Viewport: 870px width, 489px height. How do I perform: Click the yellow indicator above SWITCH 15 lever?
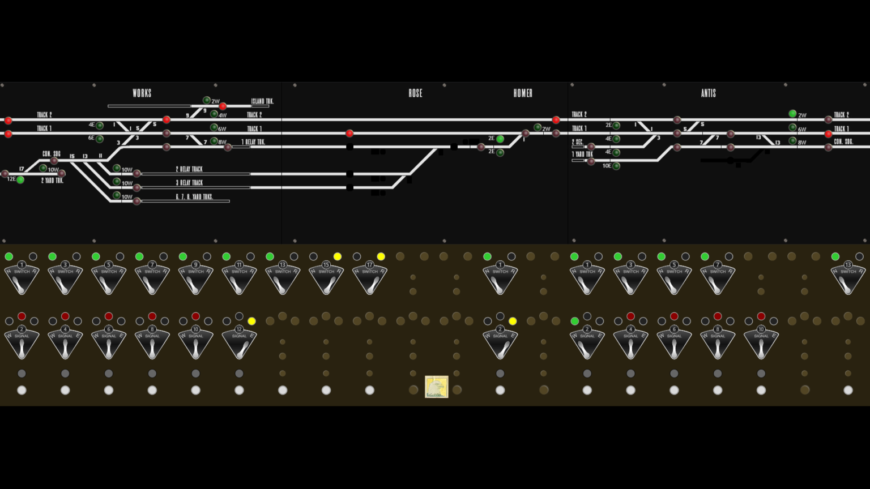pos(338,256)
